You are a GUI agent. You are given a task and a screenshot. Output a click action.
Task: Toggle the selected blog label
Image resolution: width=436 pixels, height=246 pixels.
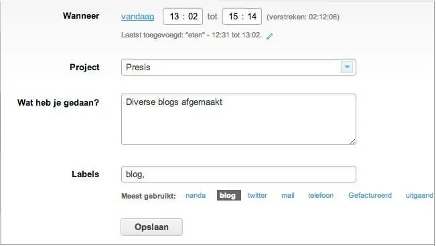(229, 195)
